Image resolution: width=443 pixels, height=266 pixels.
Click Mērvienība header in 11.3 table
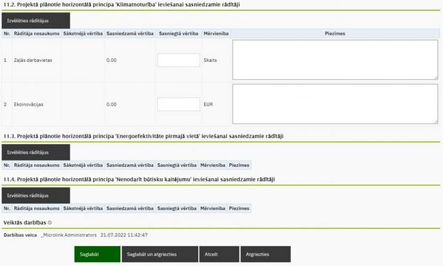pos(213,166)
